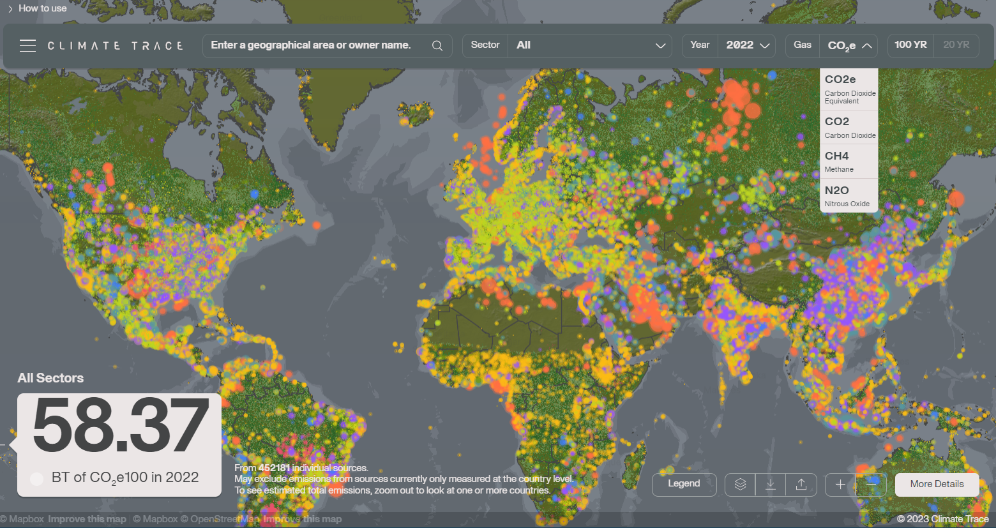
Task: Click the white circle beside BT of CO2e100
Action: click(x=37, y=478)
